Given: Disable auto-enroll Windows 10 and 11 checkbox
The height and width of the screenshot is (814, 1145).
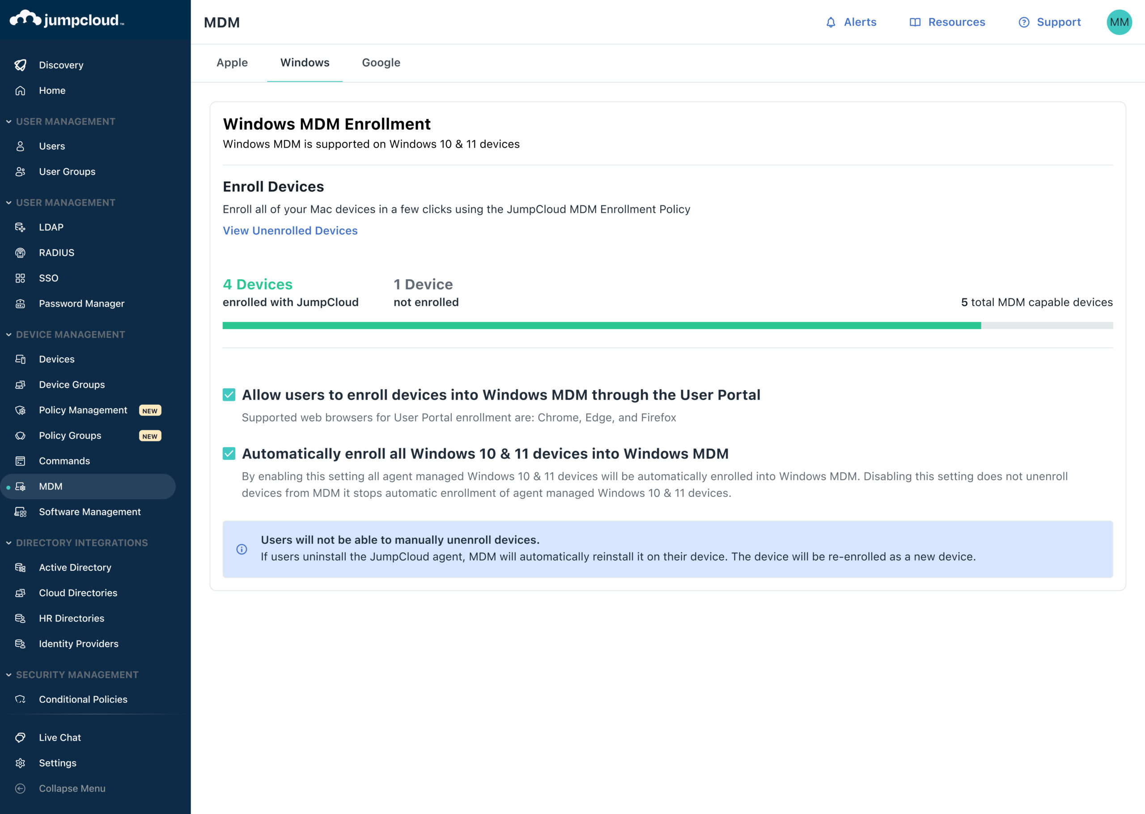Looking at the screenshot, I should 228,453.
